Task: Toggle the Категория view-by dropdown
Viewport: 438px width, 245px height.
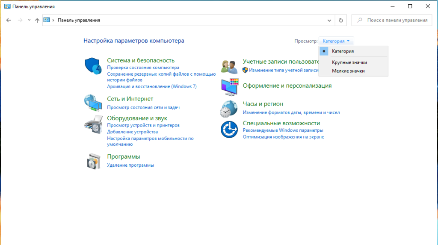Action: click(336, 41)
